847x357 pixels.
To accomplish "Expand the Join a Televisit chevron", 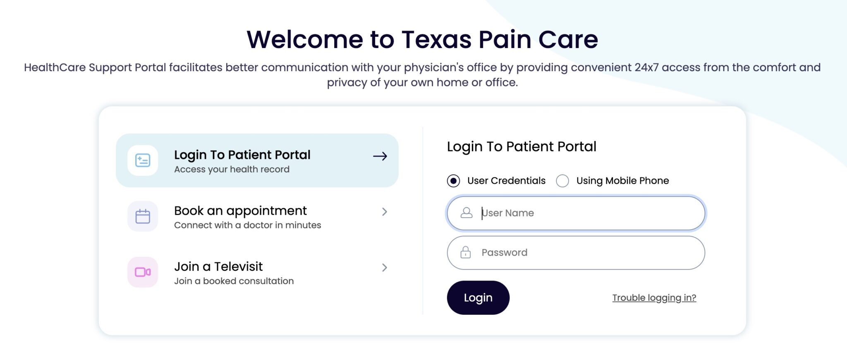I will pyautogui.click(x=385, y=268).
